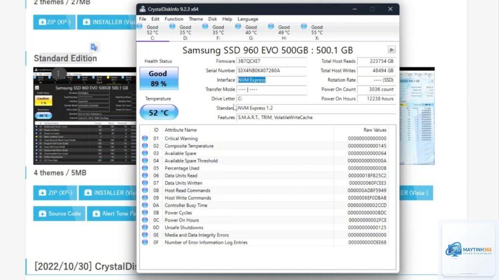499x280 pixels.
Task: Click CrystalDiskInfo app icon in title bar
Action: tap(143, 9)
